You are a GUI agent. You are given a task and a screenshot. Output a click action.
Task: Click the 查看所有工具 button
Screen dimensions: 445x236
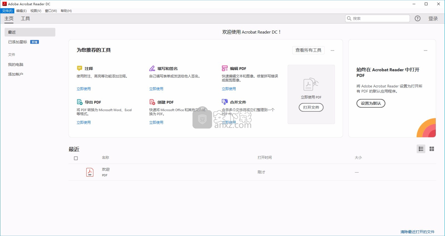[308, 50]
